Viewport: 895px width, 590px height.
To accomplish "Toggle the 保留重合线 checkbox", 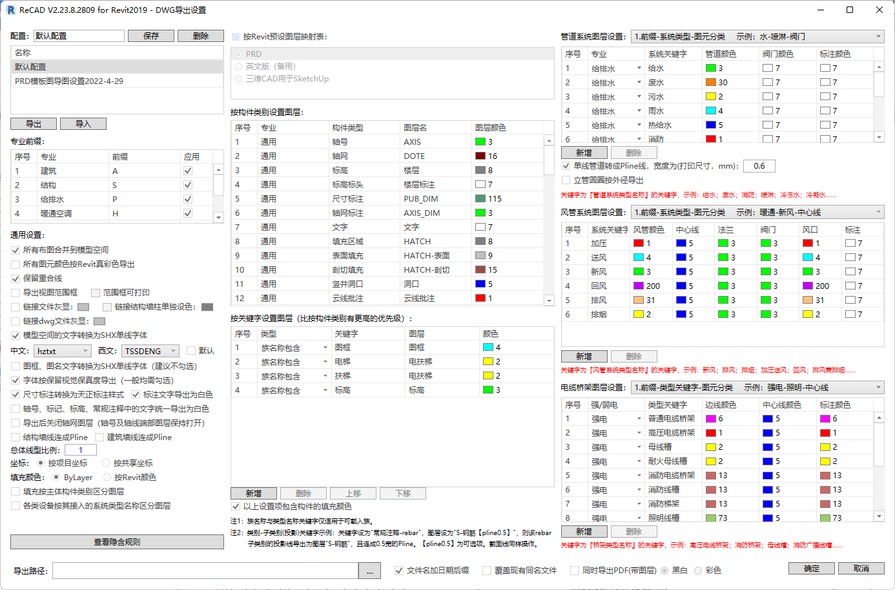I will click(15, 279).
